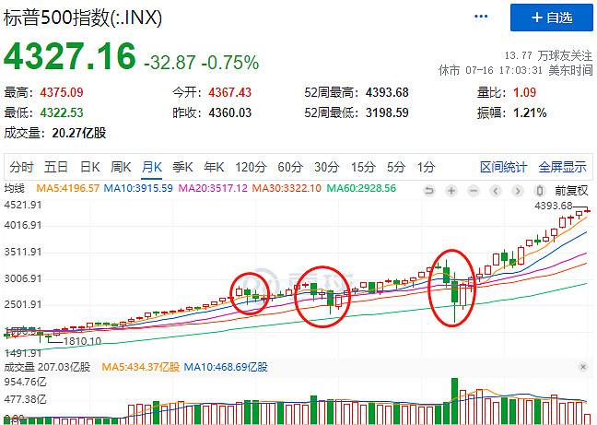The image size is (597, 425).
Task: Select the 月K chart tab
Action: tap(151, 167)
